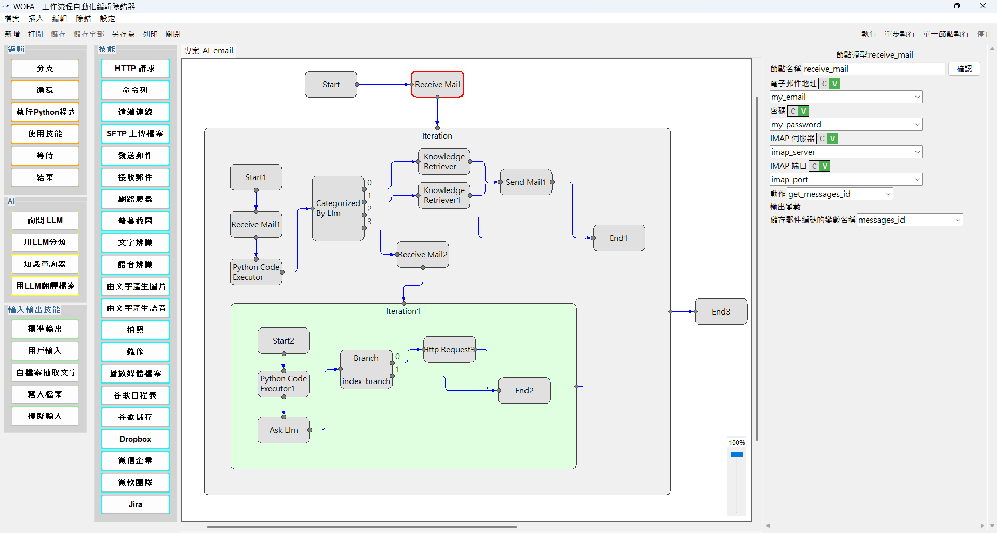Select the 接收郵件 skill tool
This screenshot has height=533, width=997.
coord(135,177)
